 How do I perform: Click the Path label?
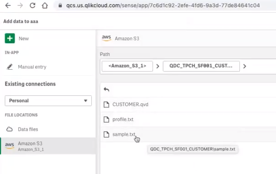point(105,54)
